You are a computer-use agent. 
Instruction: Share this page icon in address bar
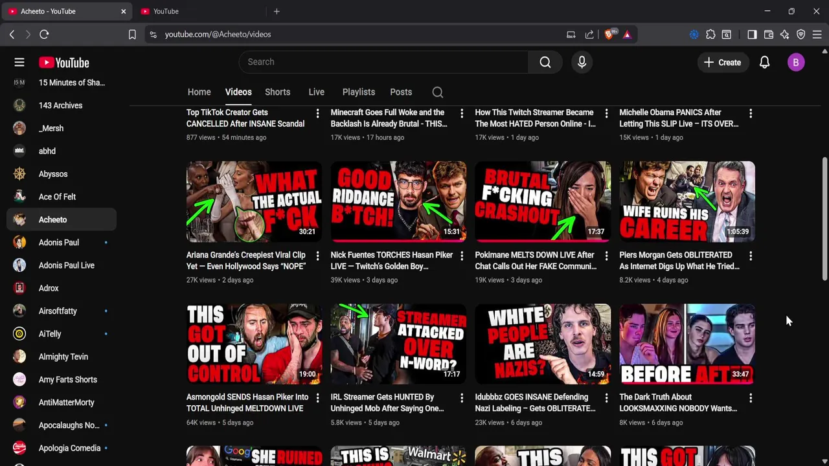tap(589, 34)
